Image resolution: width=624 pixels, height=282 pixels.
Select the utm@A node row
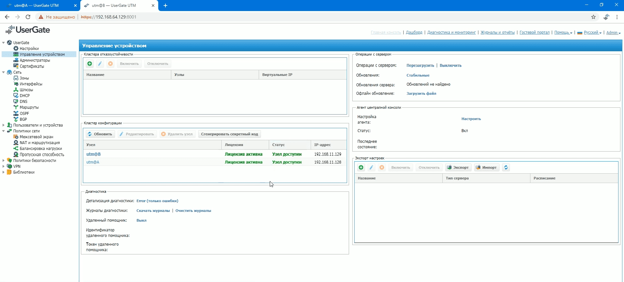point(93,162)
